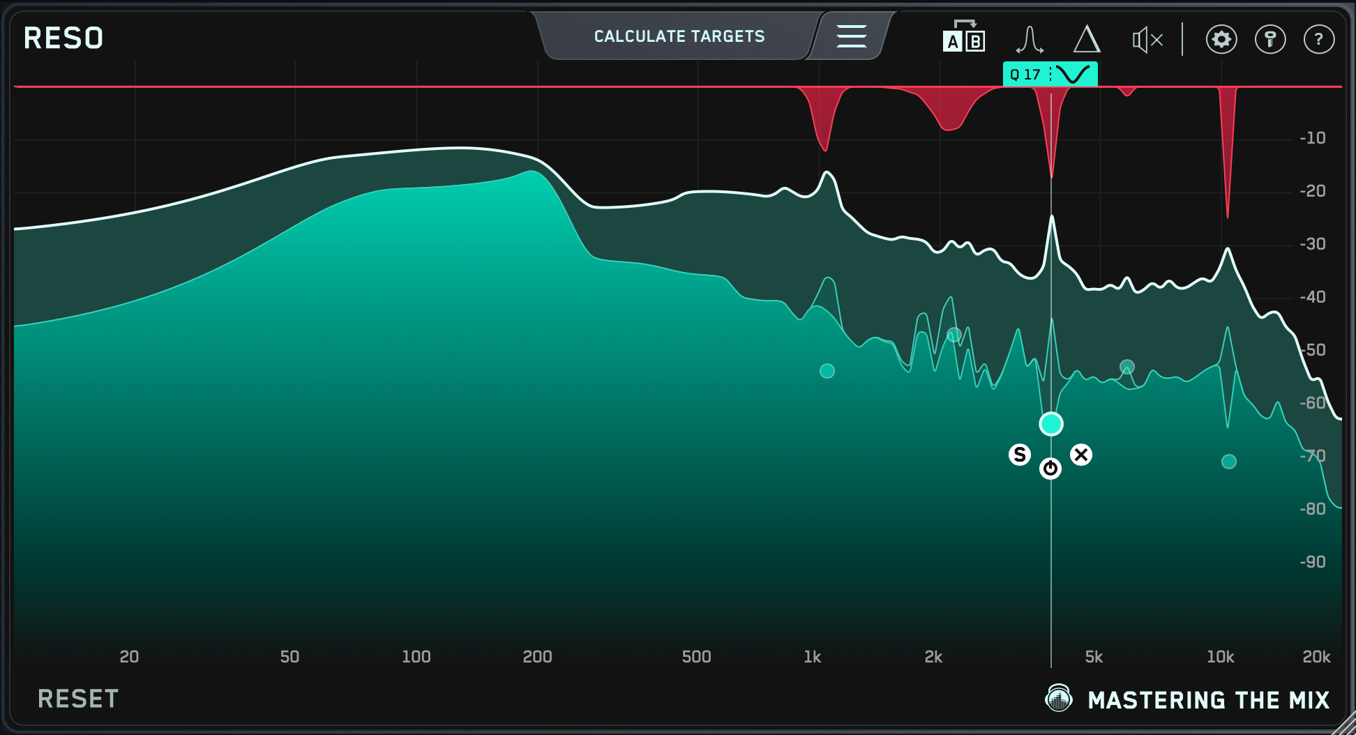Select the target node near 1k
Screen dimensions: 1356x735
click(x=827, y=371)
